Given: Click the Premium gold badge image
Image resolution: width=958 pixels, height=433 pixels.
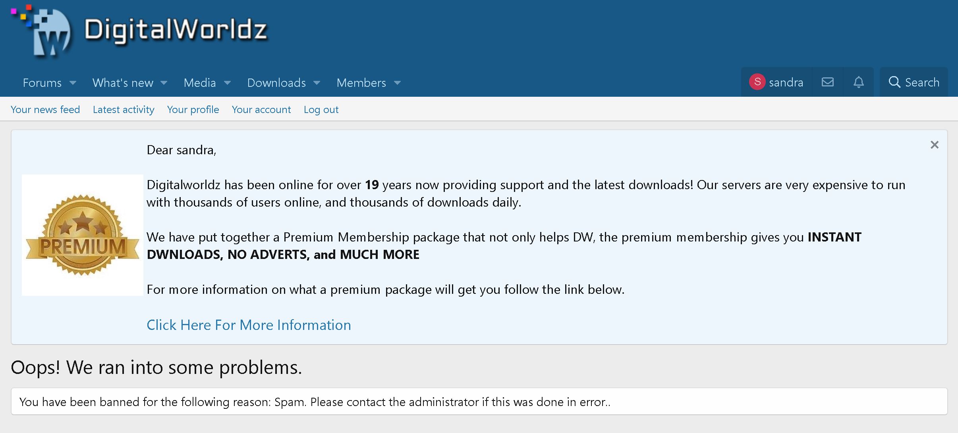Looking at the screenshot, I should (83, 235).
